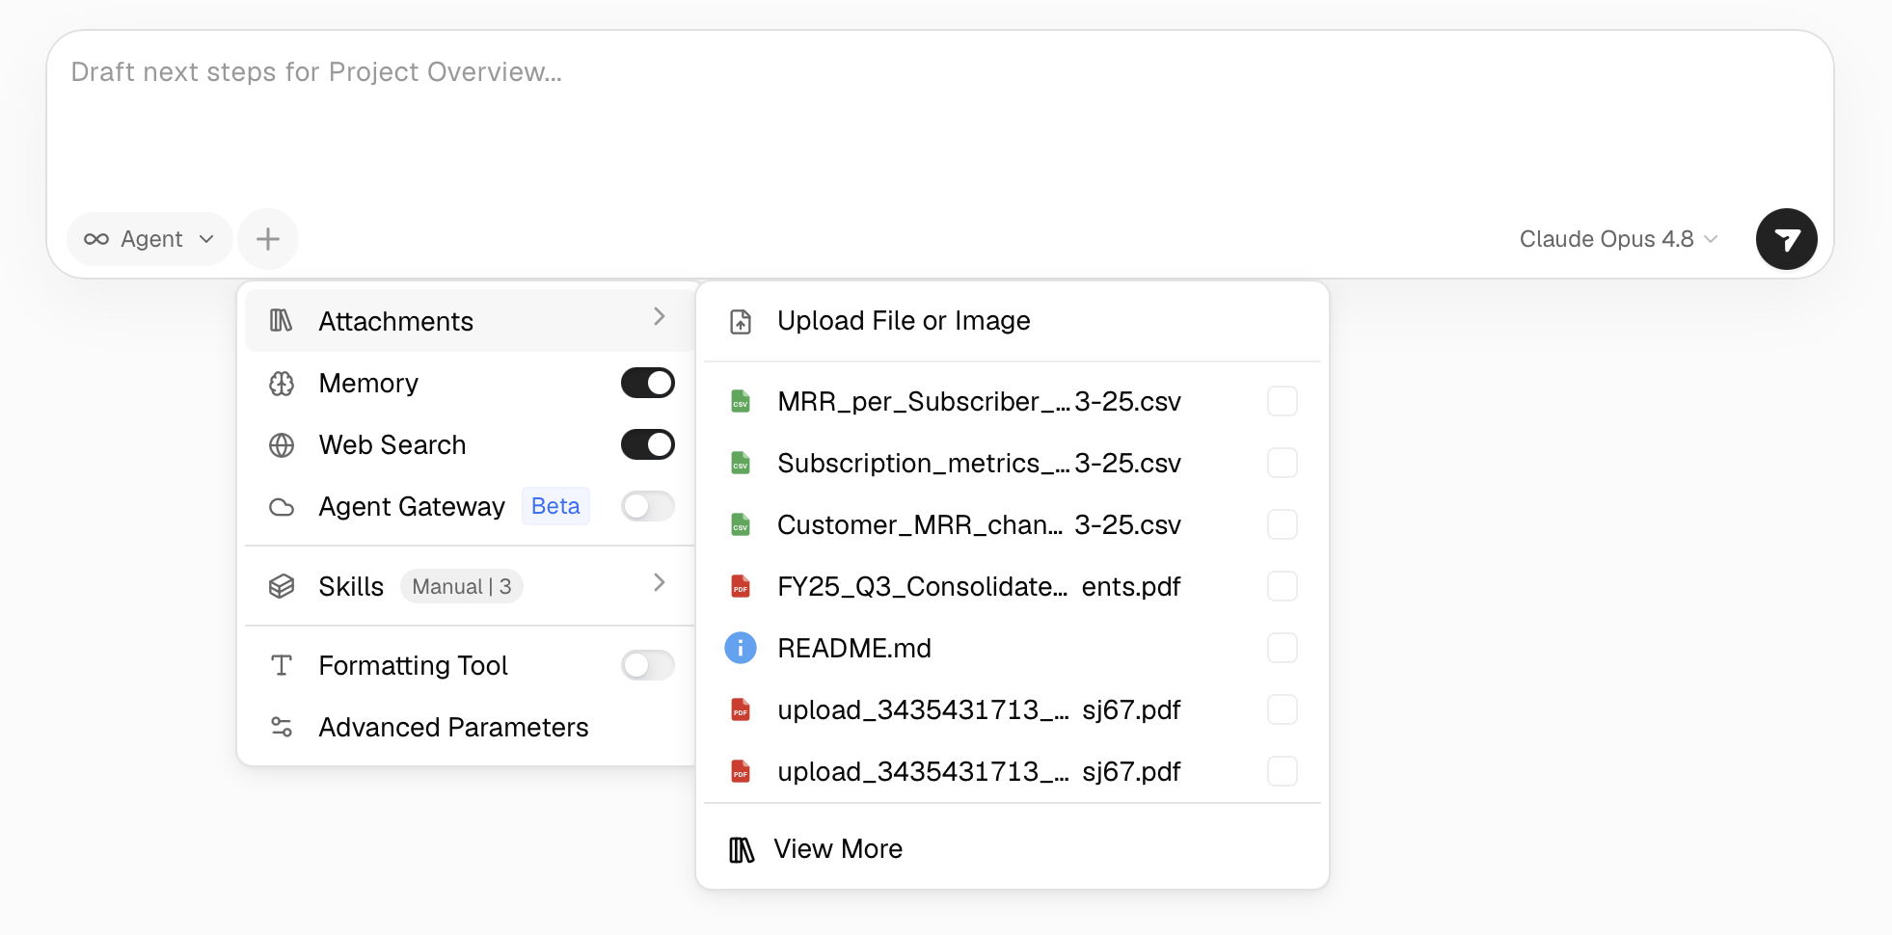This screenshot has width=1892, height=935.
Task: Expand the Attachments submenu chevron
Action: [x=660, y=316]
